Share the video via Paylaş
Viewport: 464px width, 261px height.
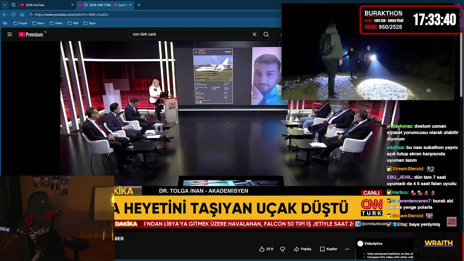click(x=303, y=249)
